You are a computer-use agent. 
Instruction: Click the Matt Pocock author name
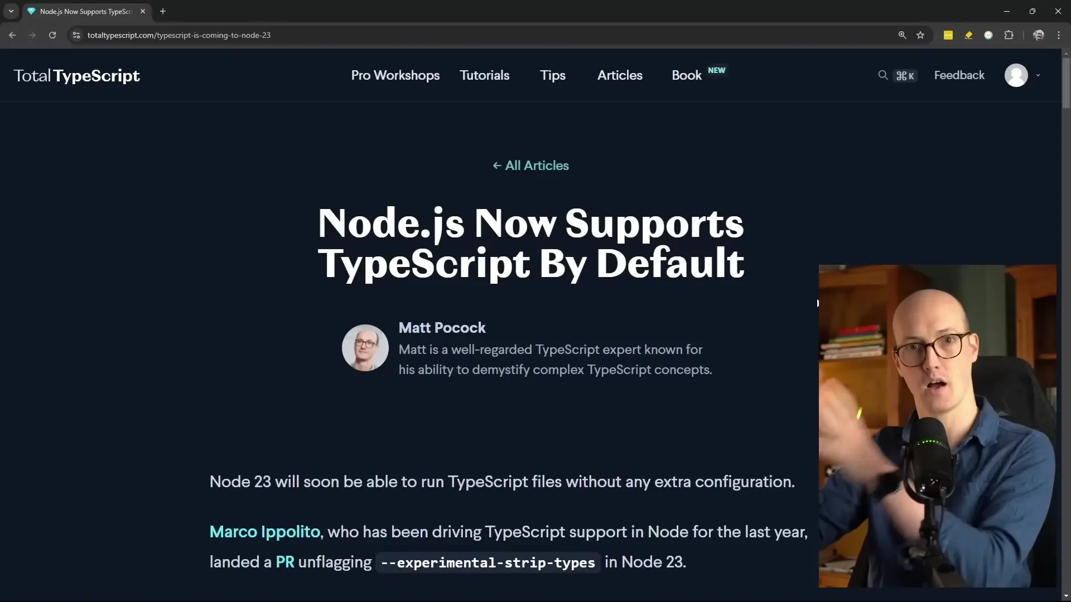[x=442, y=328]
